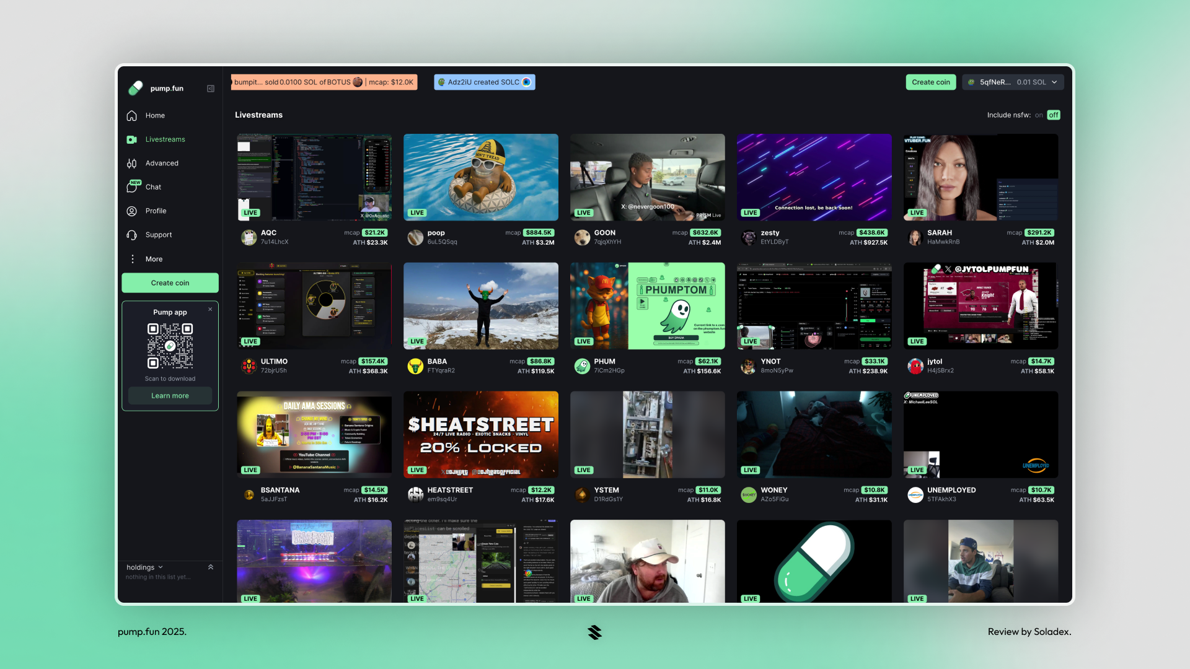Screen dimensions: 1190x669
Task: Click the UNEMPLOYED coin avatar
Action: pyautogui.click(x=915, y=494)
